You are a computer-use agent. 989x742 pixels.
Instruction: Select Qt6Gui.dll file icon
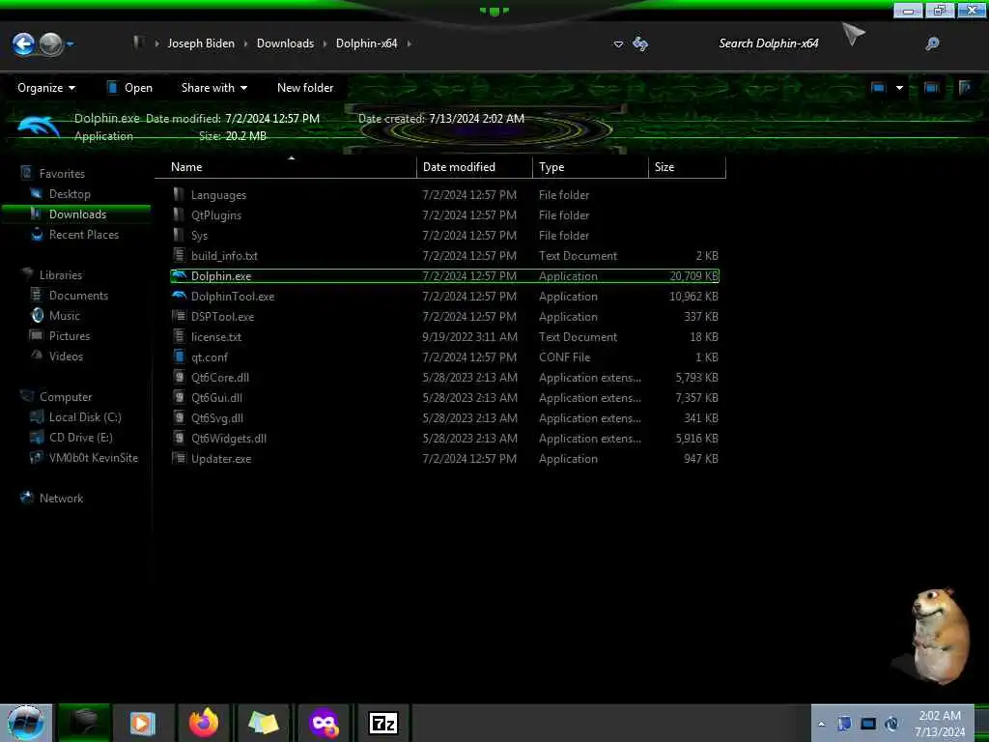point(179,397)
